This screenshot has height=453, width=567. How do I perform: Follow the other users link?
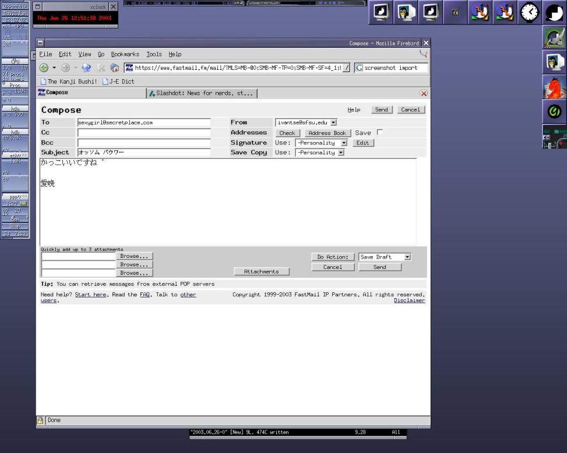(188, 295)
